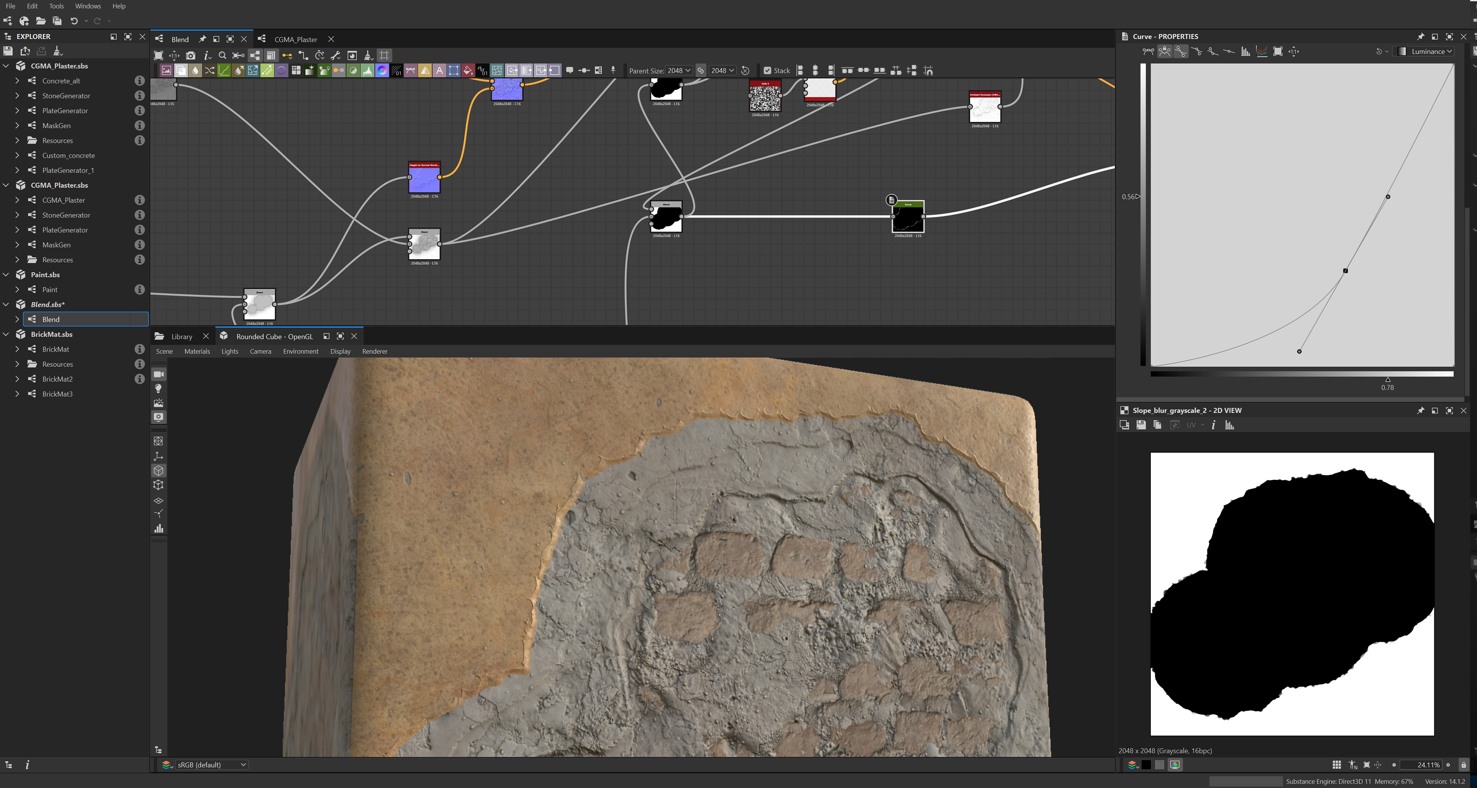Click the clean graph broom icon
The width and height of the screenshot is (1477, 788).
point(368,56)
